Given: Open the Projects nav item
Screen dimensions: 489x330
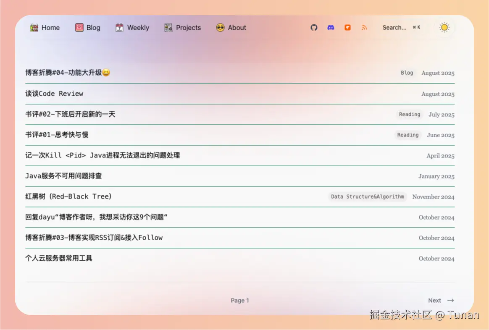Looking at the screenshot, I should click(x=183, y=27).
